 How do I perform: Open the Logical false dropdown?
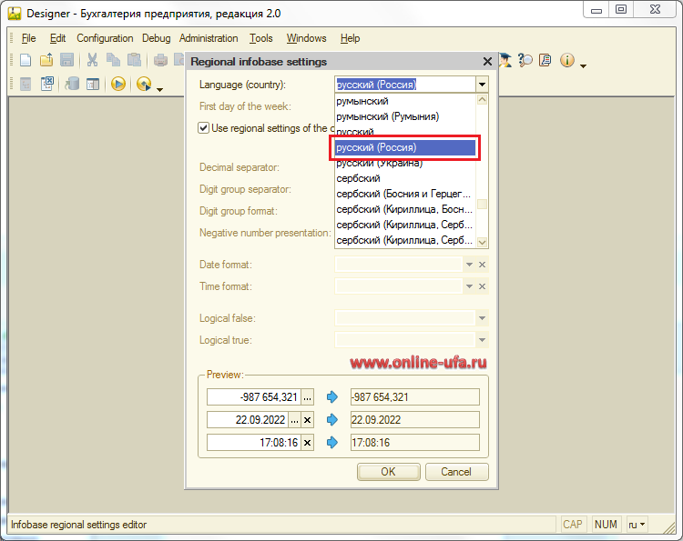(482, 318)
